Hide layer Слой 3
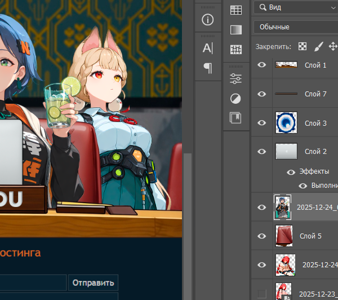338x300 pixels. (261, 123)
